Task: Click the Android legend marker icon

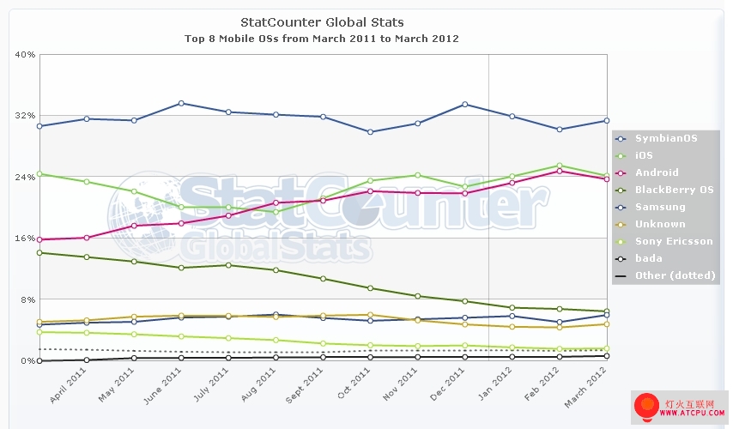Action: [621, 173]
